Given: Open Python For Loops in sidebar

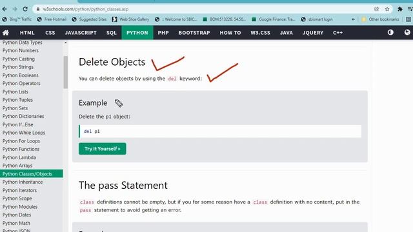Looking at the screenshot, I should (x=21, y=141).
